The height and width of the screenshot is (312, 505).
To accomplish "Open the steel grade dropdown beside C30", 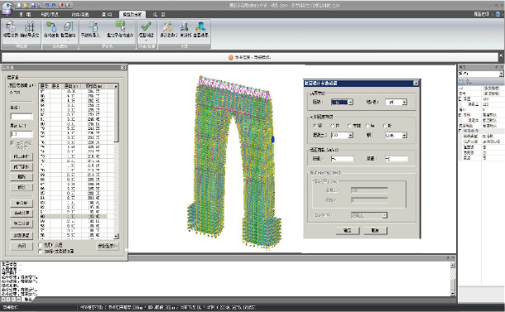I will pos(397,135).
